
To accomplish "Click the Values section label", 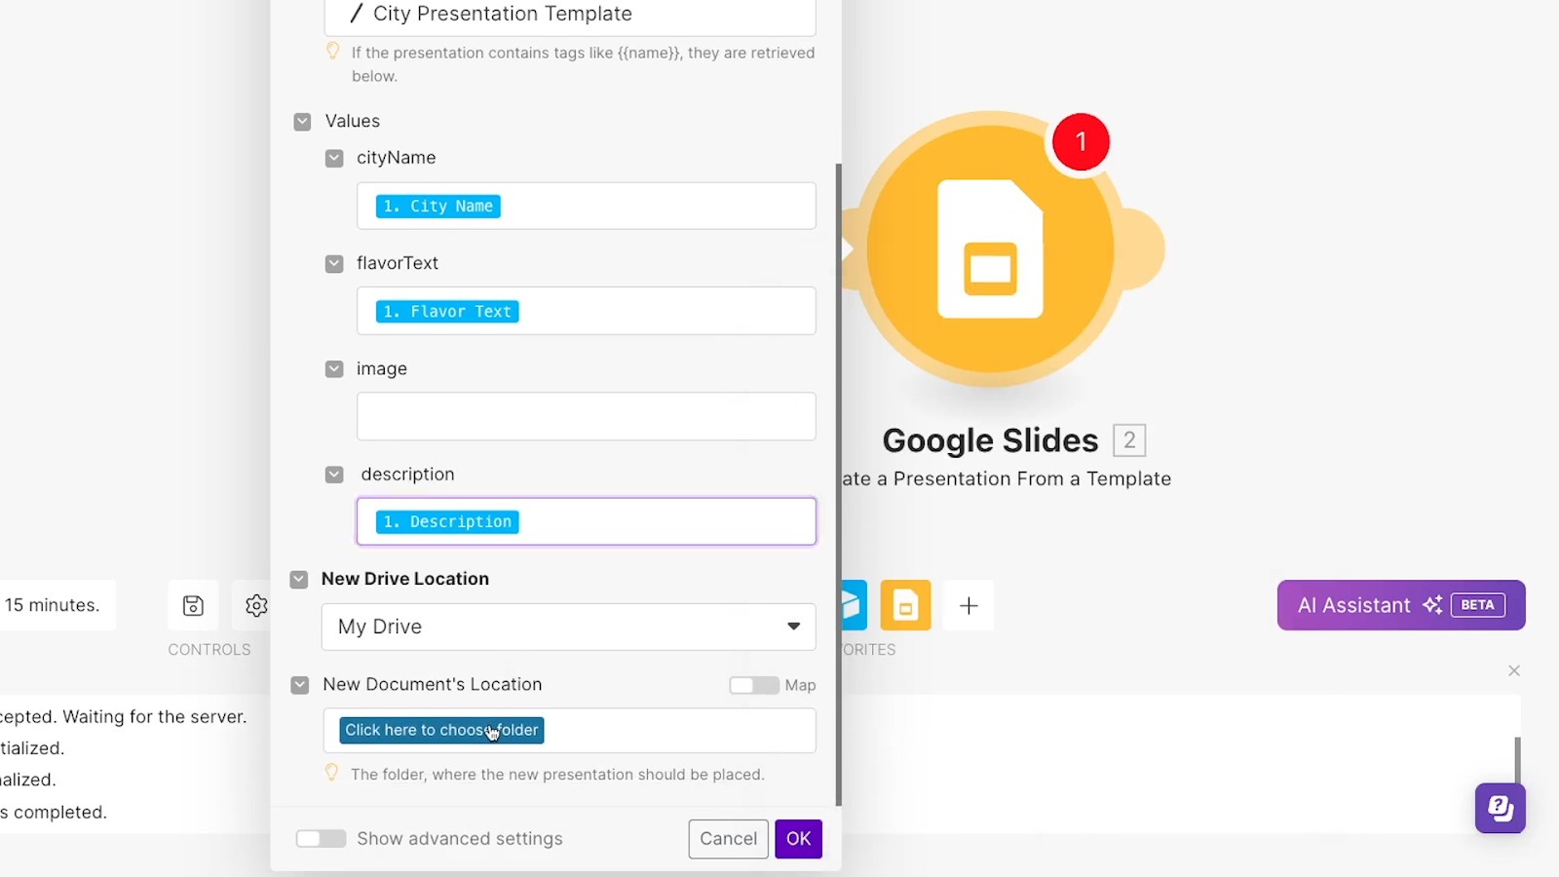I will [353, 121].
